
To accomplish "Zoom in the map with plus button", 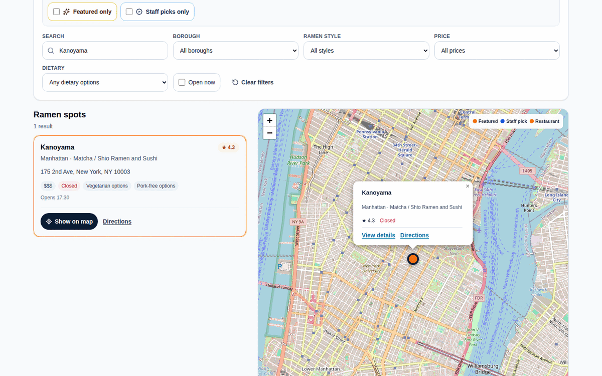I will click(x=269, y=120).
